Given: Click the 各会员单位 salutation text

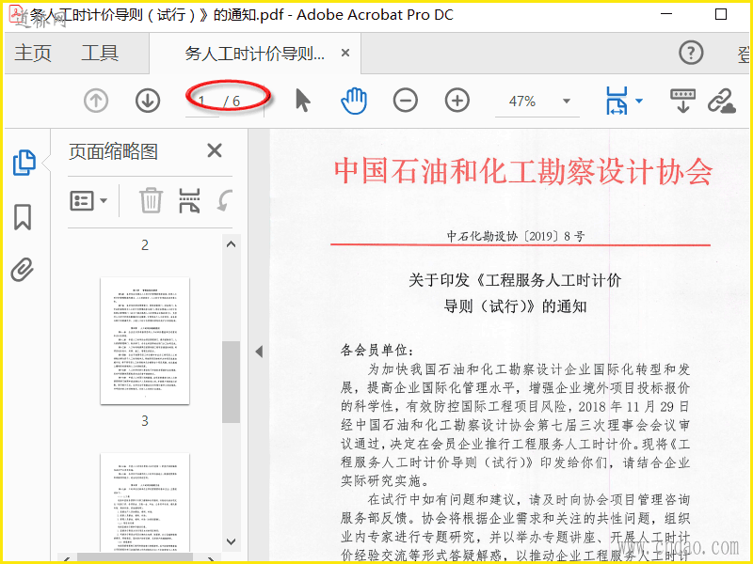Looking at the screenshot, I should coord(377,350).
